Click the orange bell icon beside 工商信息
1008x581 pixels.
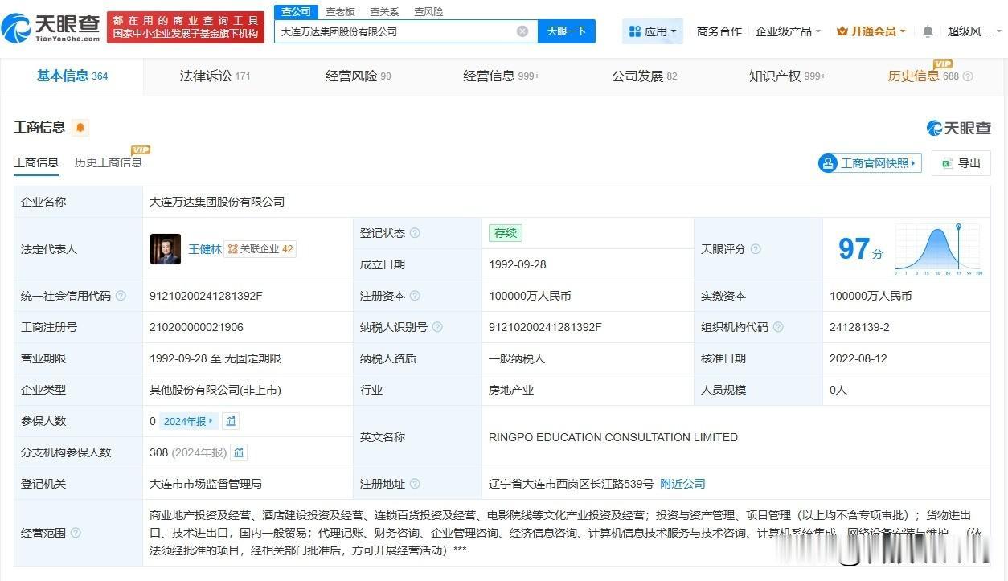80,127
